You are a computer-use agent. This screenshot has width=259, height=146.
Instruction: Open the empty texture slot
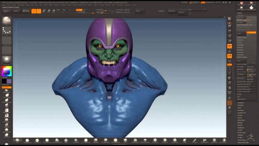click(6, 51)
